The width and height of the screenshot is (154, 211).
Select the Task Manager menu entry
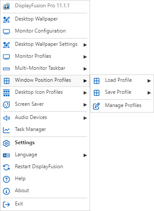point(45,130)
